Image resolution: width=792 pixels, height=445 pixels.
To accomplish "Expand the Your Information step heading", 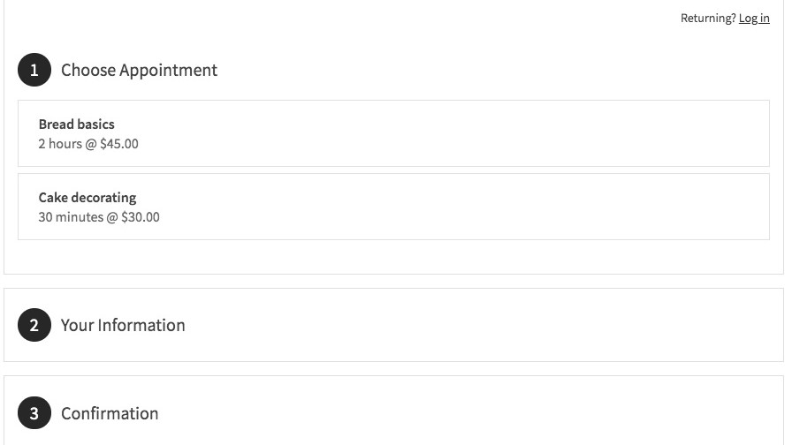I will [x=123, y=325].
